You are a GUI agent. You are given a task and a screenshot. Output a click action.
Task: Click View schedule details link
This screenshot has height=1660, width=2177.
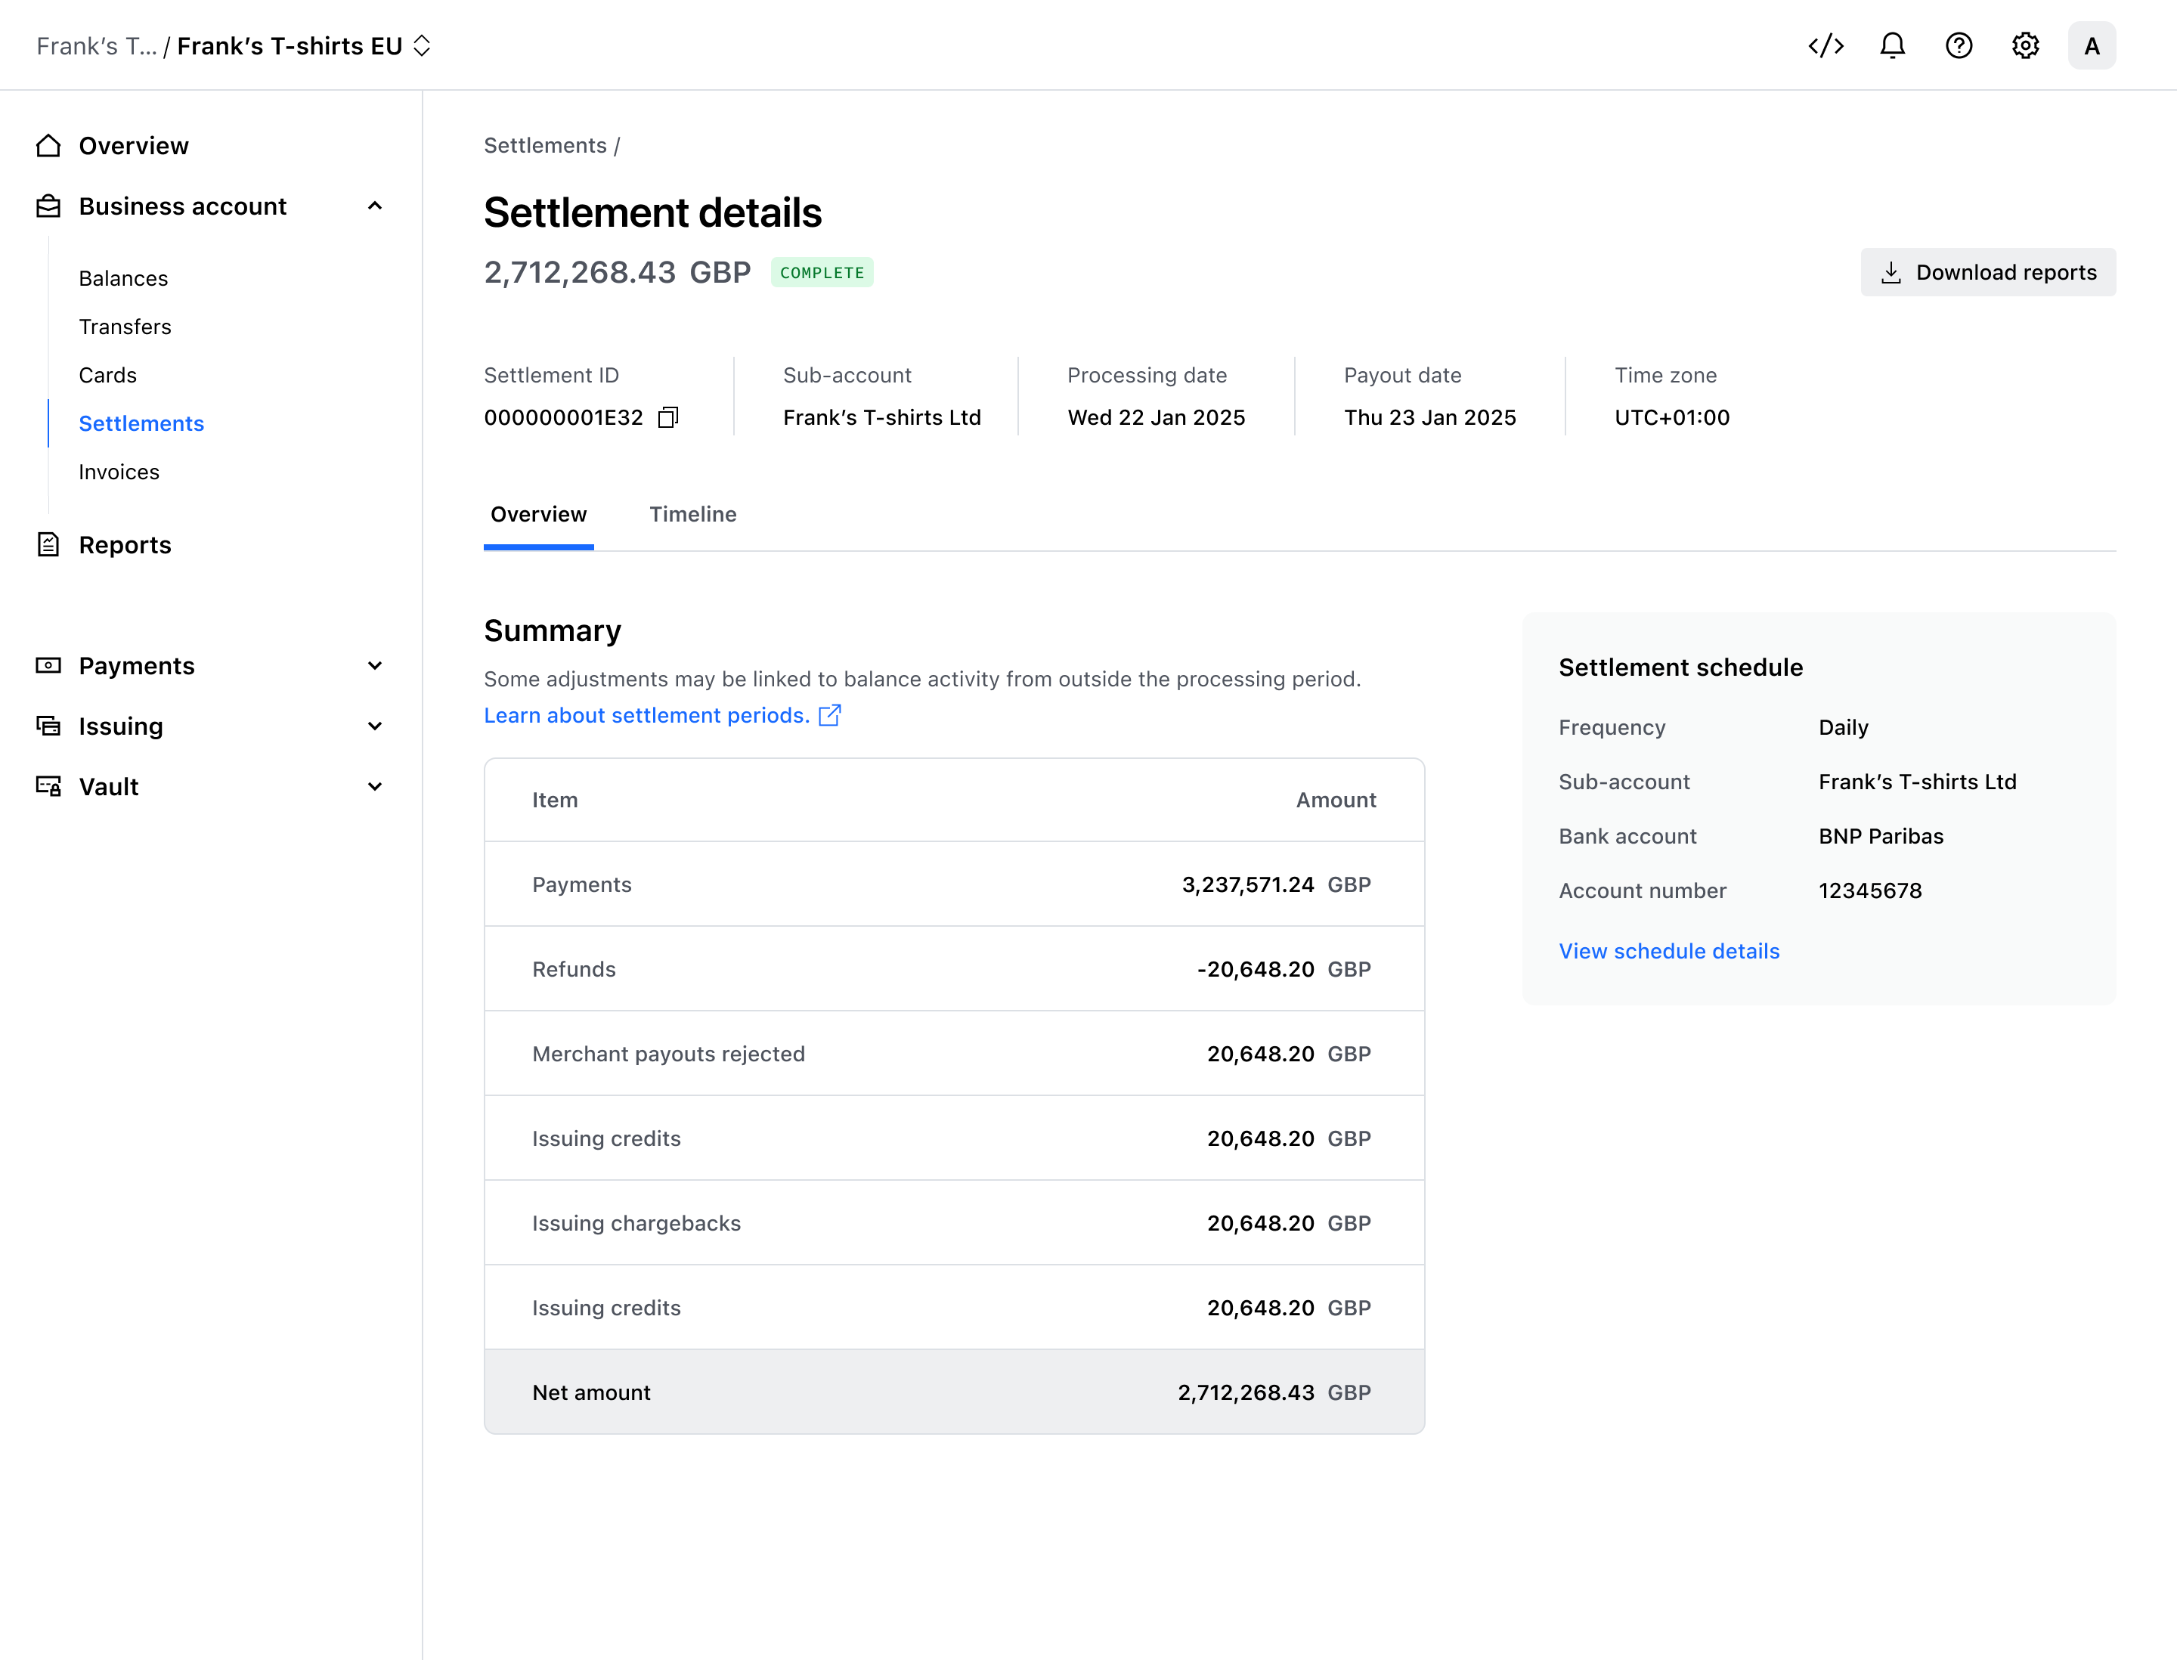pyautogui.click(x=1668, y=950)
